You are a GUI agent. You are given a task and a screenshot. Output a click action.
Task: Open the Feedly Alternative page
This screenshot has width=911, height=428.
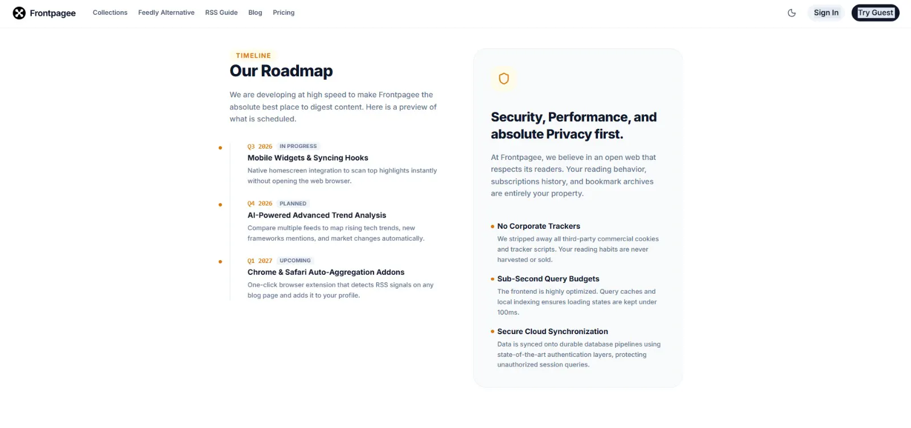[166, 13]
